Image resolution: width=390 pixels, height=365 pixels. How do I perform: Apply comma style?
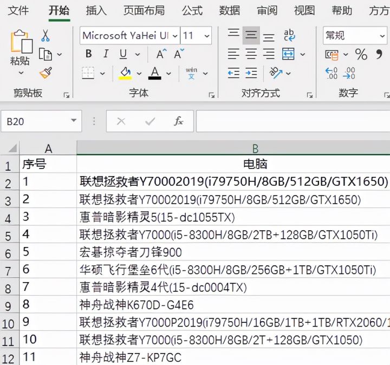[379, 54]
